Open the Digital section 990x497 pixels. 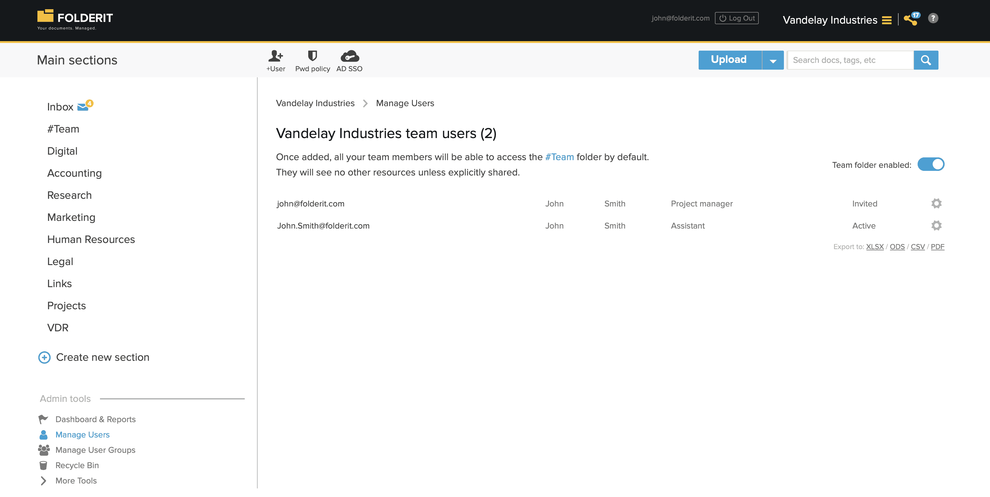pyautogui.click(x=62, y=151)
